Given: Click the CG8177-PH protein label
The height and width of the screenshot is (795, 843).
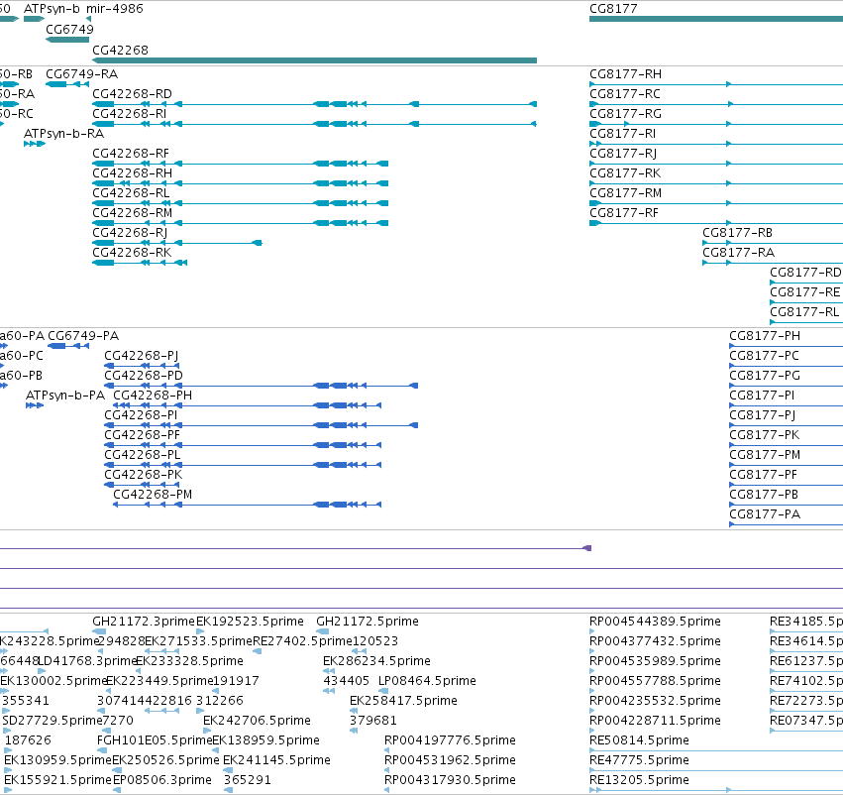Looking at the screenshot, I should [765, 336].
